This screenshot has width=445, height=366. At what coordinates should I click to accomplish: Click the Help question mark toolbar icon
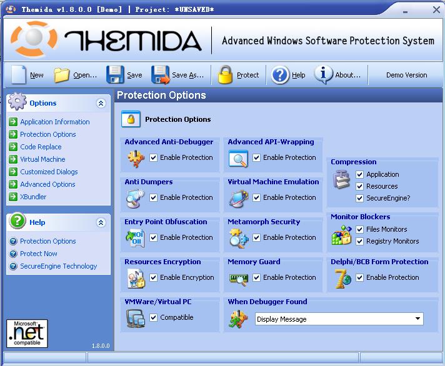point(280,75)
